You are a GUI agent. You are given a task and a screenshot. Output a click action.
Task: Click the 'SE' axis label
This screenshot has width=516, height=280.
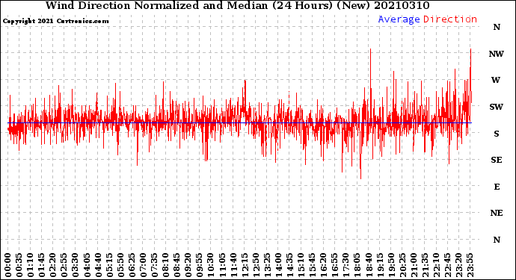[x=497, y=160]
